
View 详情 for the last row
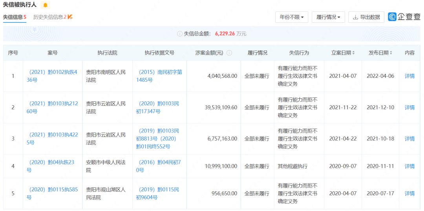point(409,193)
